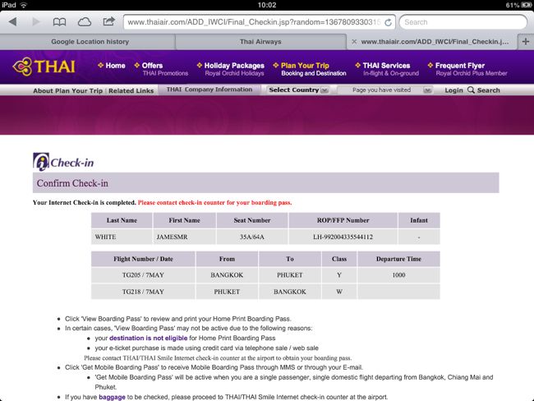Image resolution: width=534 pixels, height=401 pixels.
Task: Select last name cell WHITE
Action: pyautogui.click(x=122, y=237)
